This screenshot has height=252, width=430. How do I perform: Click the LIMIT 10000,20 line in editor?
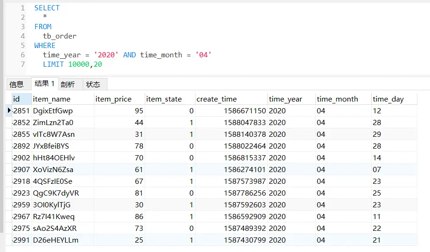(72, 64)
